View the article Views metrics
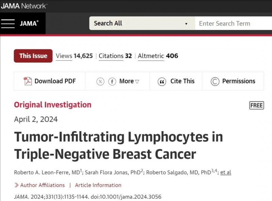This screenshot has width=272, height=201. coord(74,56)
